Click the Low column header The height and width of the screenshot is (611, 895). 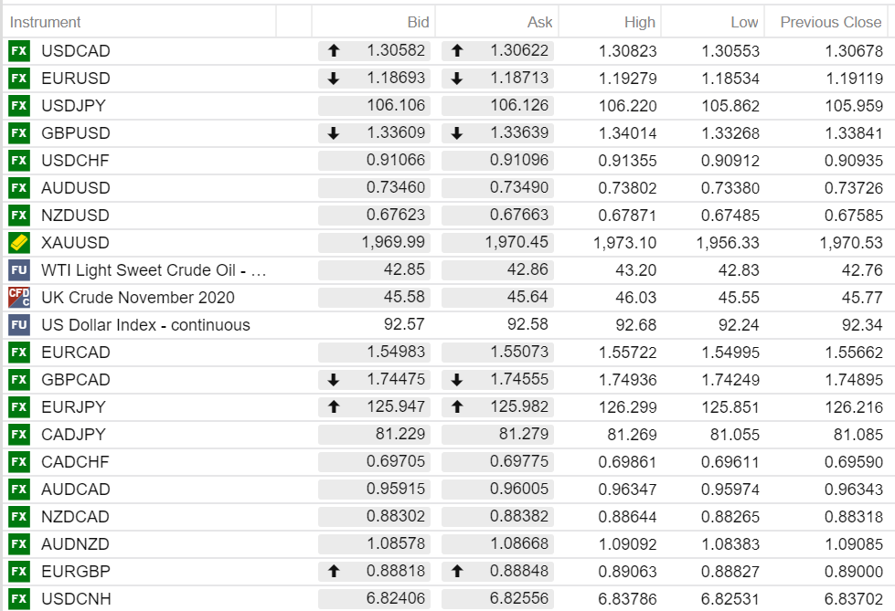pyautogui.click(x=744, y=22)
